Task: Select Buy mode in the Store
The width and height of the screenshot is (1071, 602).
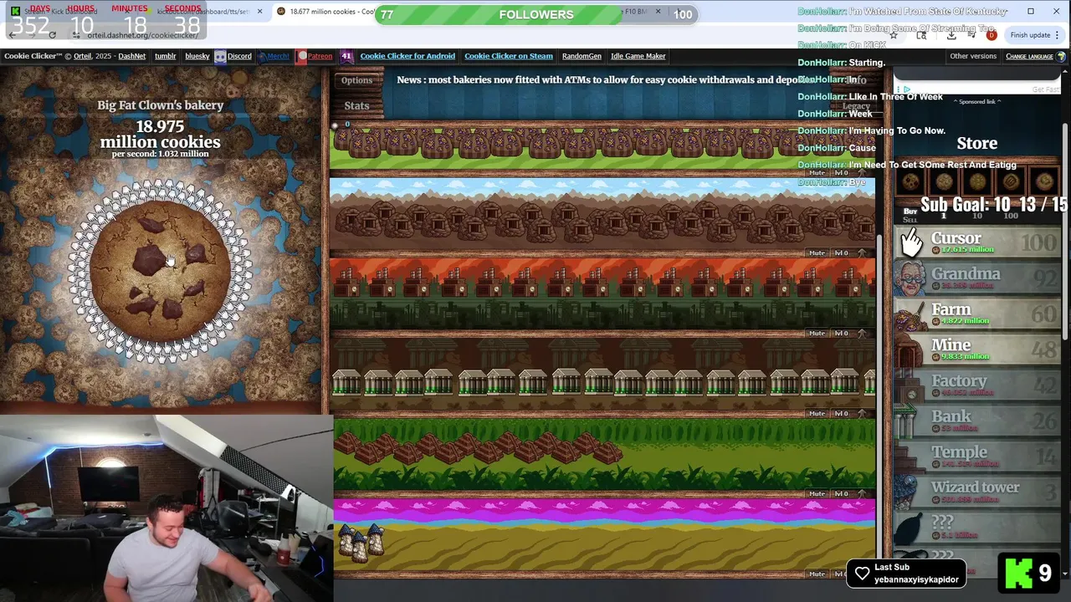Action: click(910, 211)
